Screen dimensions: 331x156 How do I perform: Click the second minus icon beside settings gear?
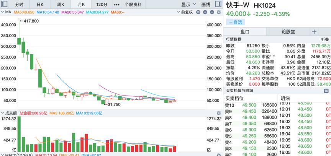[x=212, y=12]
